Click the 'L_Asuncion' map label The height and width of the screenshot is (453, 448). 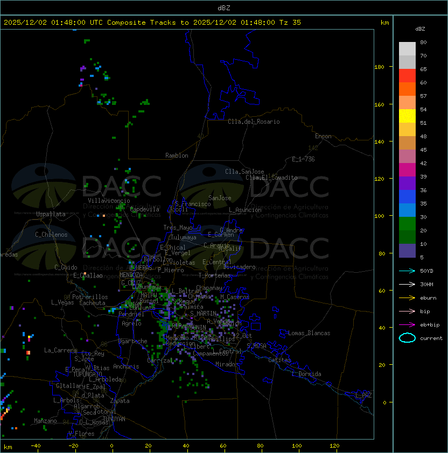point(245,210)
